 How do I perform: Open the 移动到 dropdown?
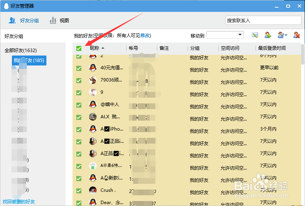click(225, 35)
